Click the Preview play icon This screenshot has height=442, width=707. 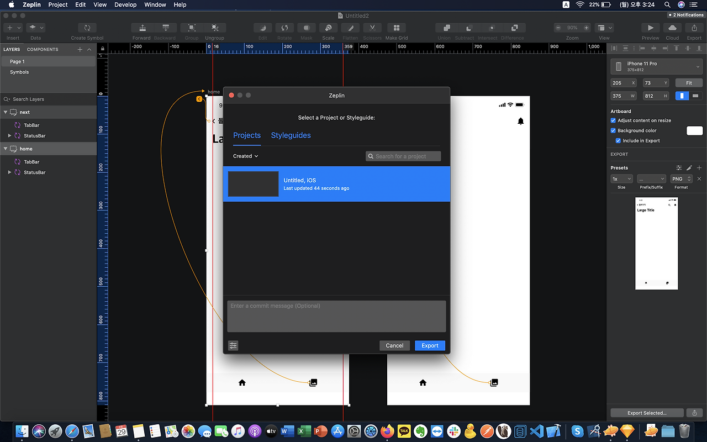(x=651, y=28)
